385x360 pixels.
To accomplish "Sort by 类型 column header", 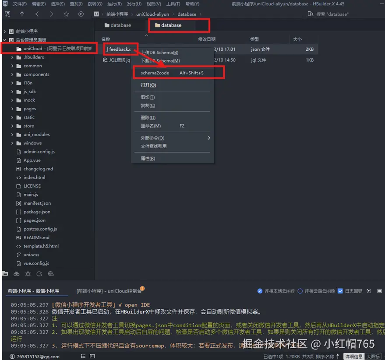I will 254,39.
